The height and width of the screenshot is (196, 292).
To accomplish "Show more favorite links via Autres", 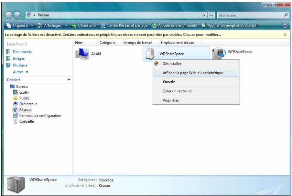I will tap(20, 72).
